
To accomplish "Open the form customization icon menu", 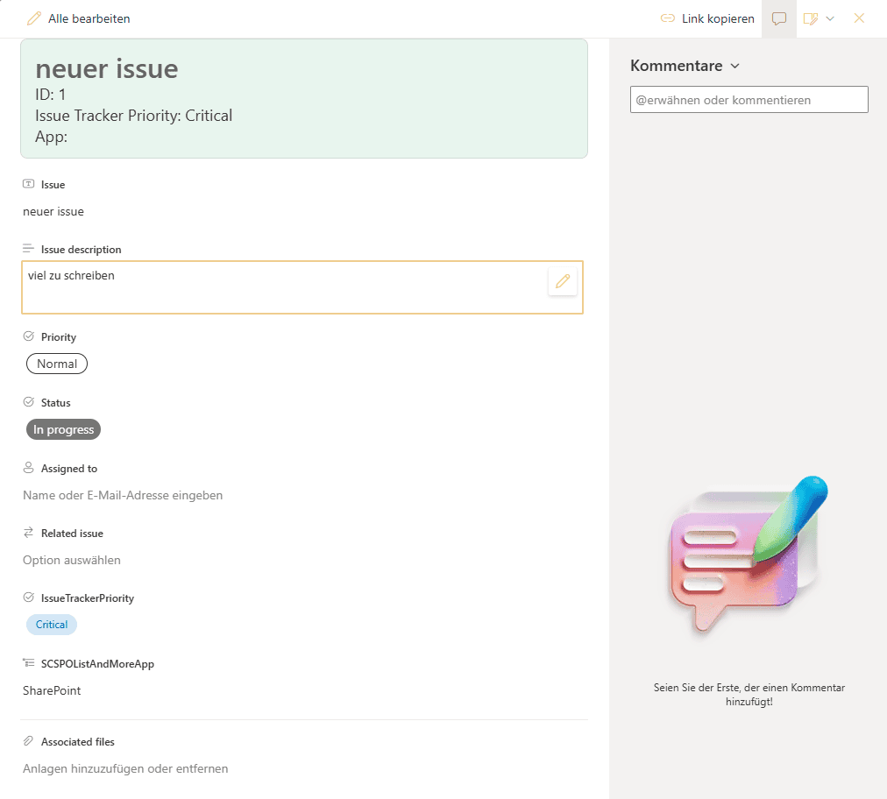I will 811,18.
